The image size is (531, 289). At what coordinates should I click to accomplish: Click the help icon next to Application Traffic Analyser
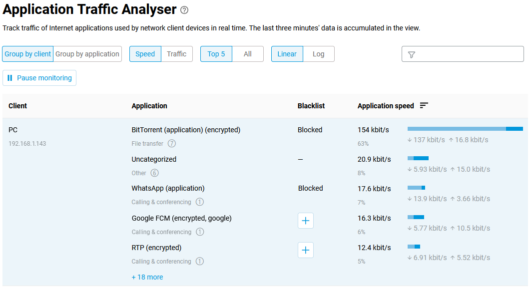(x=184, y=10)
